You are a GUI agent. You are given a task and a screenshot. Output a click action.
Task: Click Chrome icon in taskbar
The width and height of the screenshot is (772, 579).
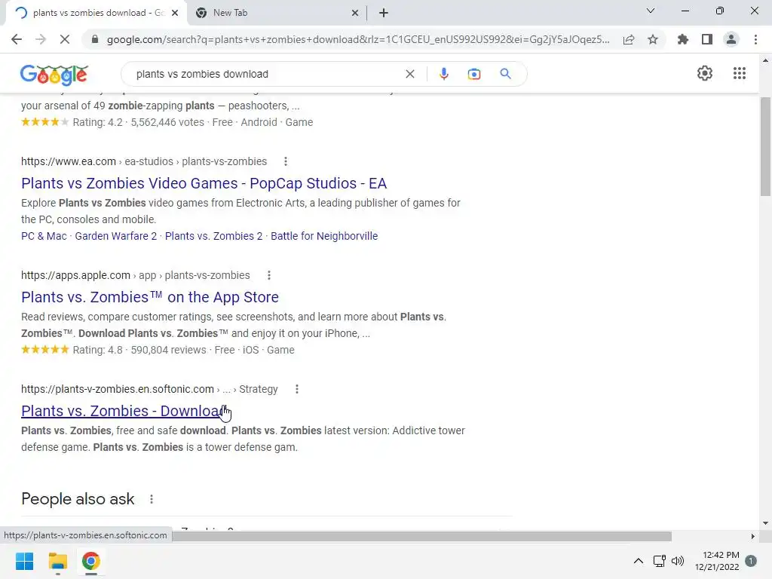click(x=90, y=561)
